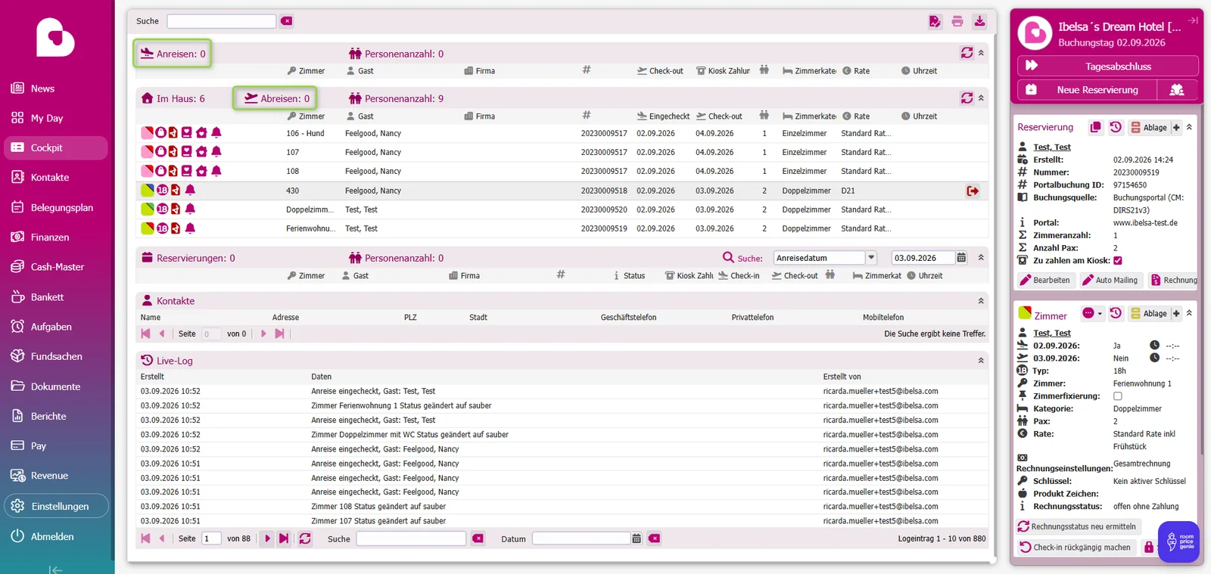Click the check-out icon on room 430 row
Screen dimensions: 1211x574
tap(973, 191)
